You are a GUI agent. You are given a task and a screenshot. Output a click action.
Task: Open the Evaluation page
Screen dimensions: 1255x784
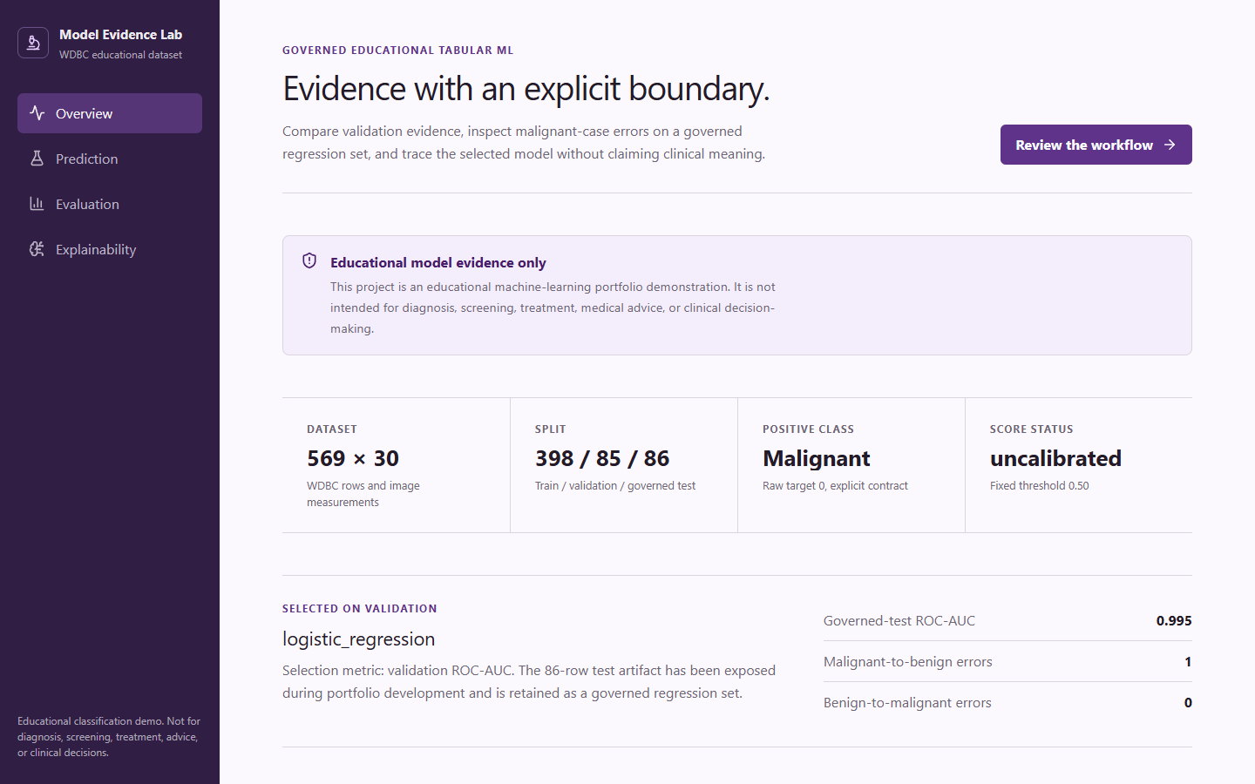pos(110,204)
